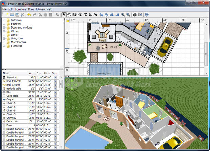Expand the Doors and windows folder
210x151 pixels.
[4, 27]
